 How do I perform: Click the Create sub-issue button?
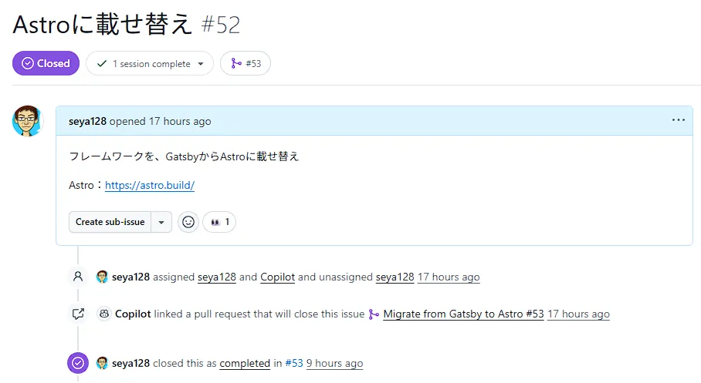(x=110, y=222)
